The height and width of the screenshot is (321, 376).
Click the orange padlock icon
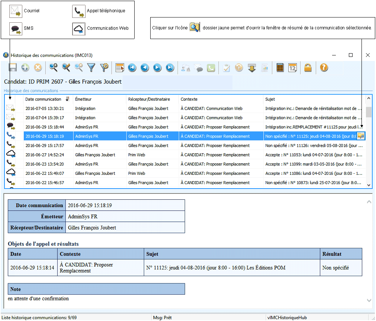click(308, 68)
